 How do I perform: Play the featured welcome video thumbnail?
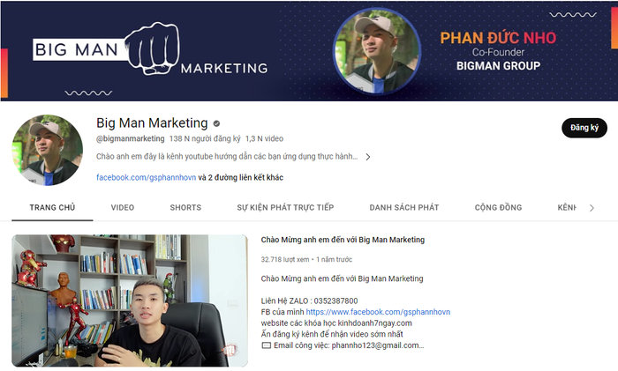(x=130, y=301)
